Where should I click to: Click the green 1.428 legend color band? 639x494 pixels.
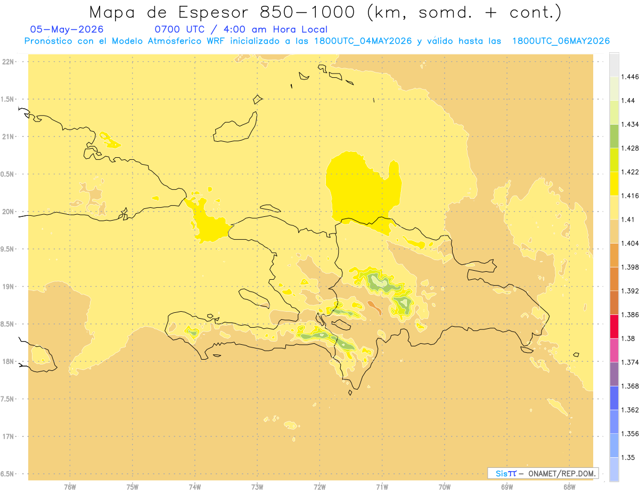pos(614,136)
